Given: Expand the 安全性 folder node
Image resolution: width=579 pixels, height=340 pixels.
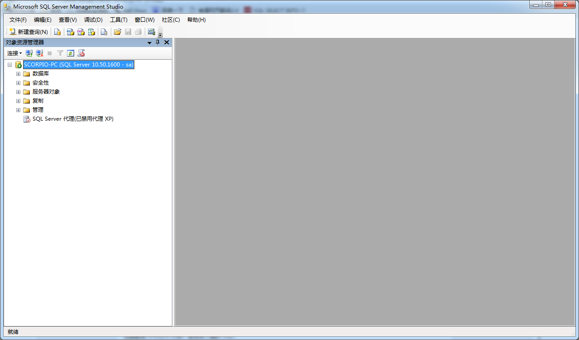Looking at the screenshot, I should click(19, 83).
